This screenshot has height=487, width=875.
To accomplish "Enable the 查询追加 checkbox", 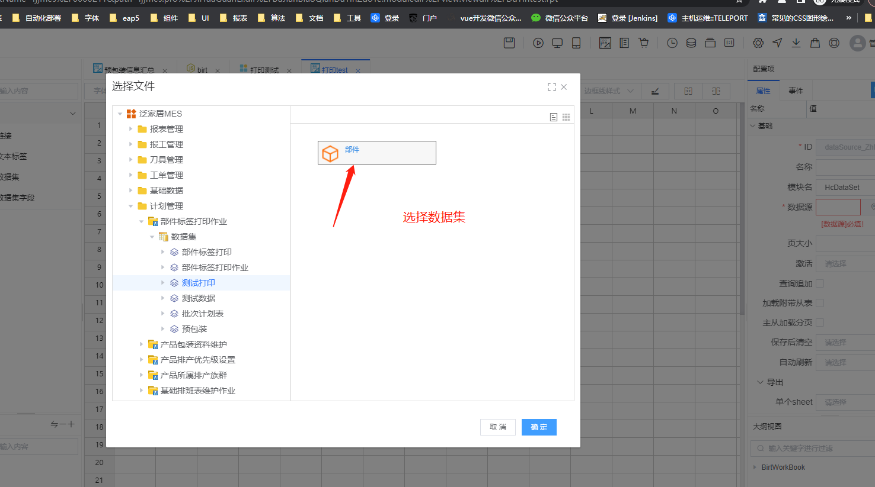I will click(x=820, y=283).
